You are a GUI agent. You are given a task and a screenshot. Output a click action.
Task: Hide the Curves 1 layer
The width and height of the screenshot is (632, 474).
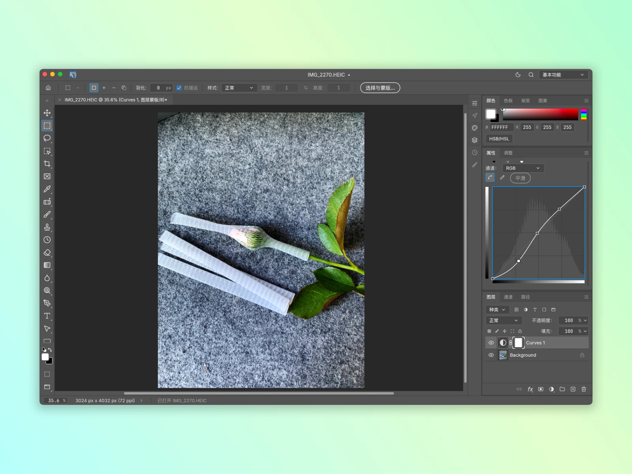491,343
